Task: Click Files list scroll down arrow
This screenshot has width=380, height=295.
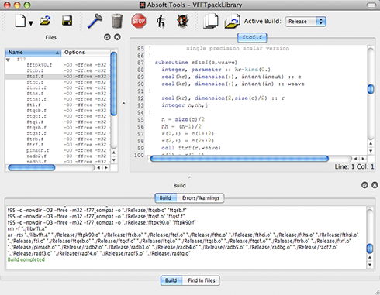Action: (114, 160)
